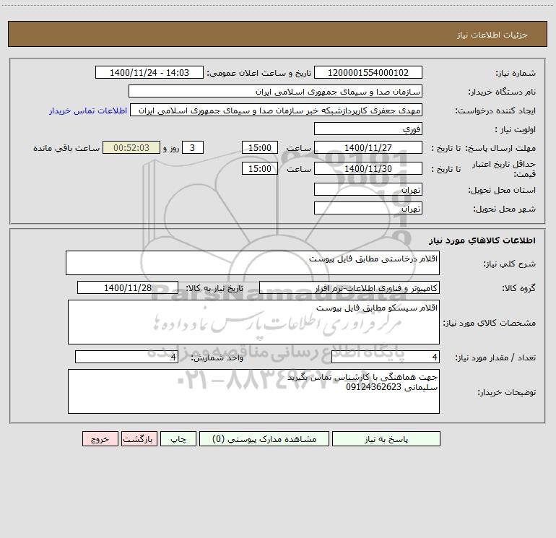Click the 'مهلت ارسال پاسخ:' label

[500, 148]
